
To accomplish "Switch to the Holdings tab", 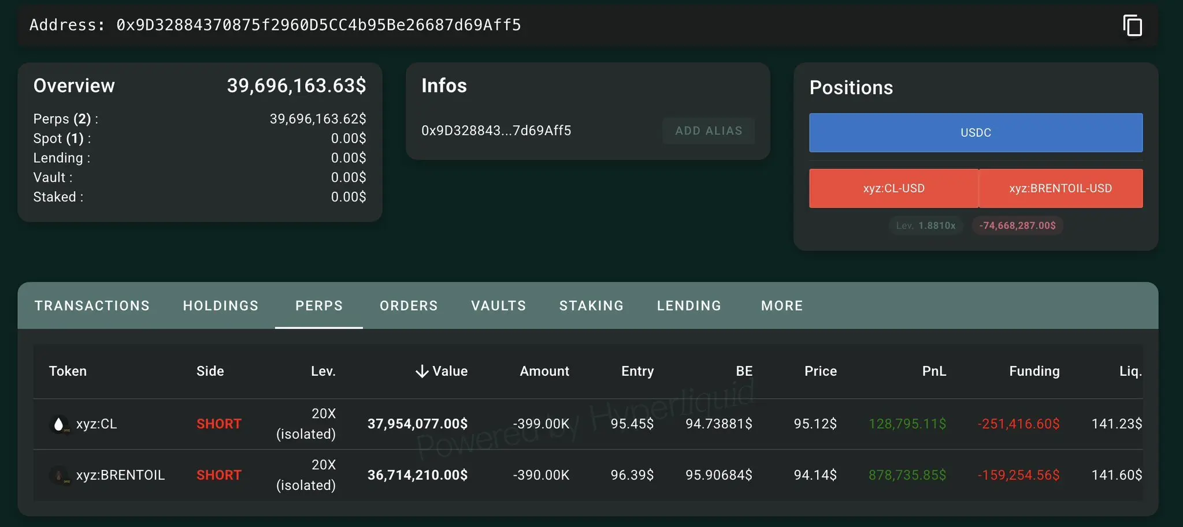I will coord(221,305).
